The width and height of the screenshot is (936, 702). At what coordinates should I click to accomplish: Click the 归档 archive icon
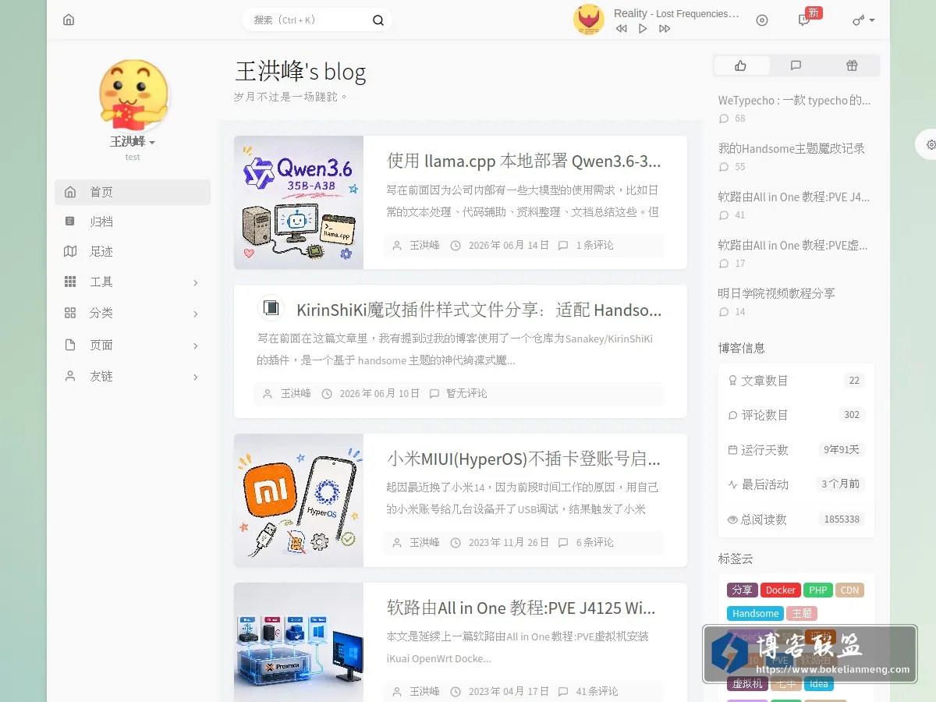click(70, 222)
